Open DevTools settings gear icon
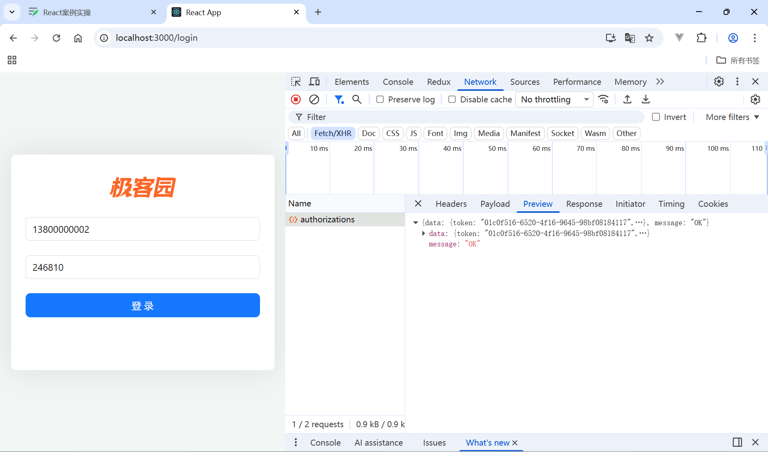The height and width of the screenshot is (452, 768). click(719, 82)
